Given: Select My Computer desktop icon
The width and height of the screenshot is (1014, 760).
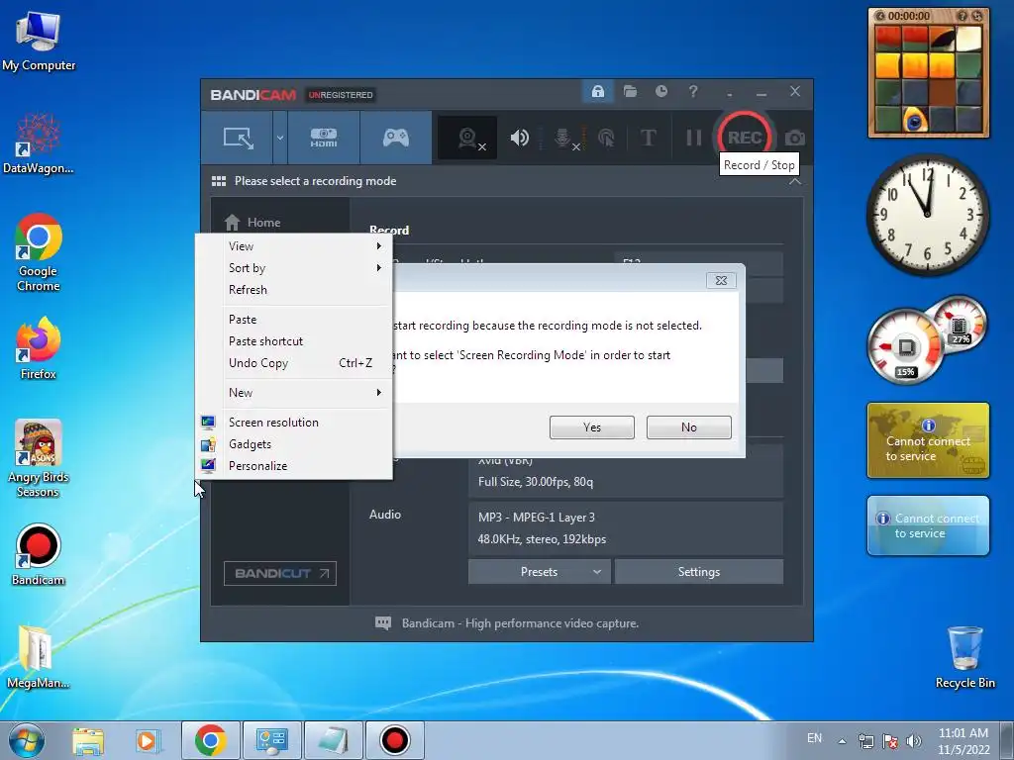Looking at the screenshot, I should (39, 42).
